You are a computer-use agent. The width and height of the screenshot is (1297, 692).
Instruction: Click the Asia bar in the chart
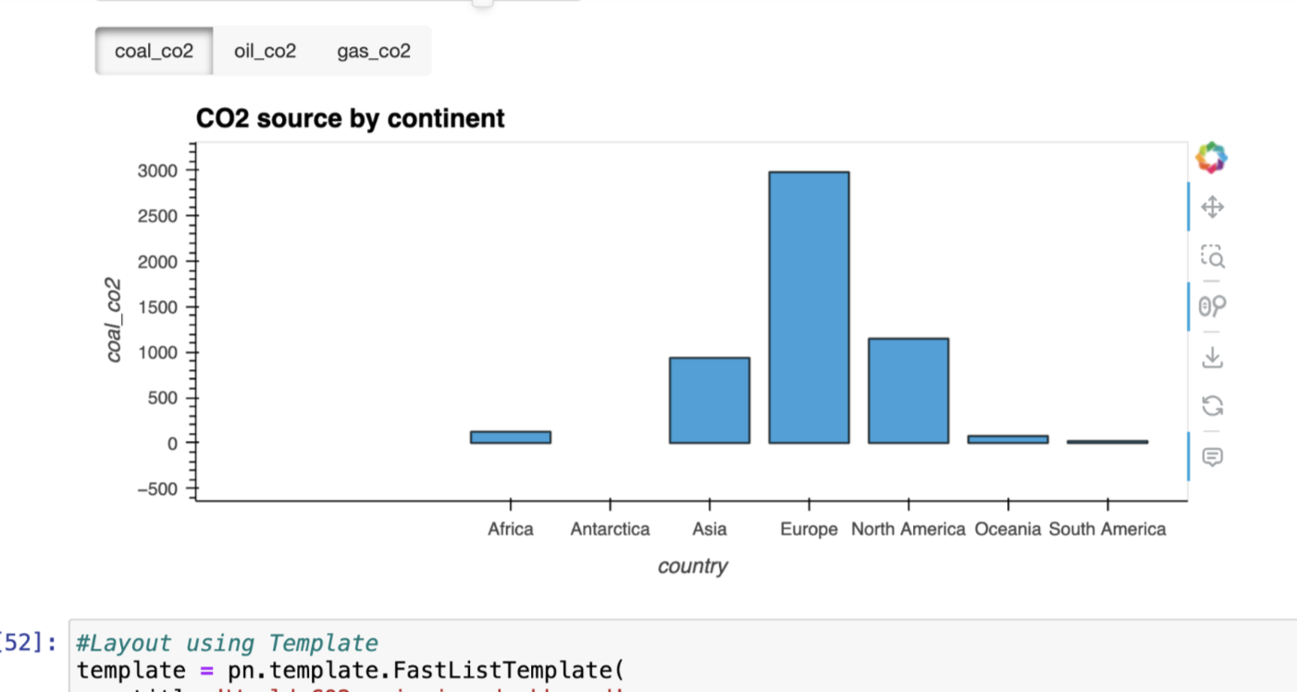pyautogui.click(x=710, y=400)
